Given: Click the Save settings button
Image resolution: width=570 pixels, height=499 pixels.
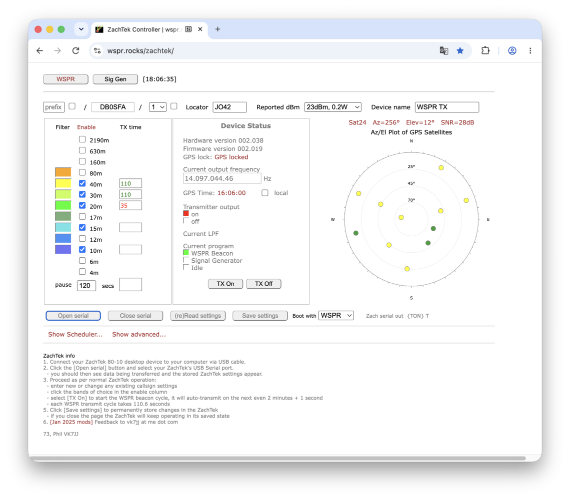Looking at the screenshot, I should pyautogui.click(x=260, y=316).
